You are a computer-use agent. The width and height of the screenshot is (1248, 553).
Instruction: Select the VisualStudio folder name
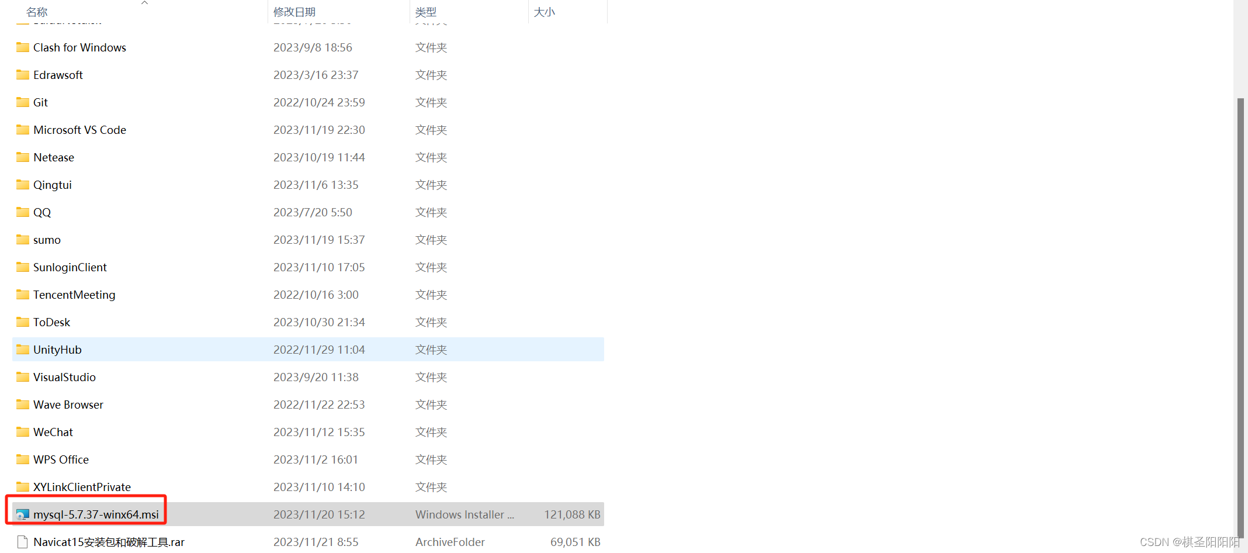coord(64,377)
